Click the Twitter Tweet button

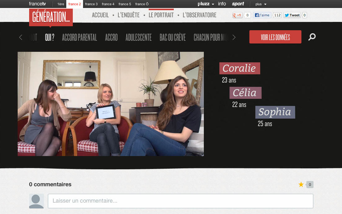point(292,15)
